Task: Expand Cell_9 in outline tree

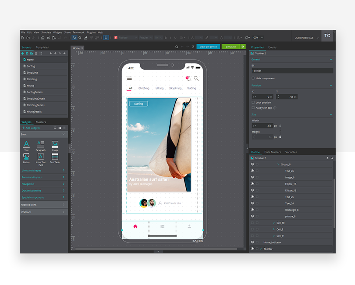Action: 274,229
